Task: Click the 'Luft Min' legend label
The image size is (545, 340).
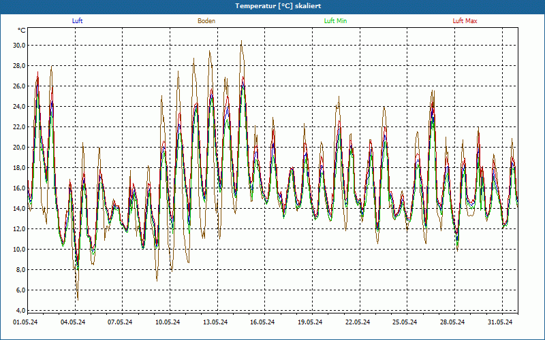Action: pos(335,21)
